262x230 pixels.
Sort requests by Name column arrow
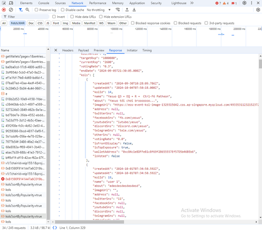click(x=48, y=50)
